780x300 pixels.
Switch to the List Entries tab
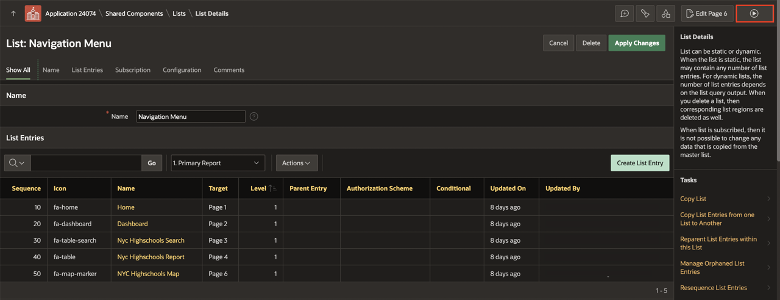pos(87,70)
